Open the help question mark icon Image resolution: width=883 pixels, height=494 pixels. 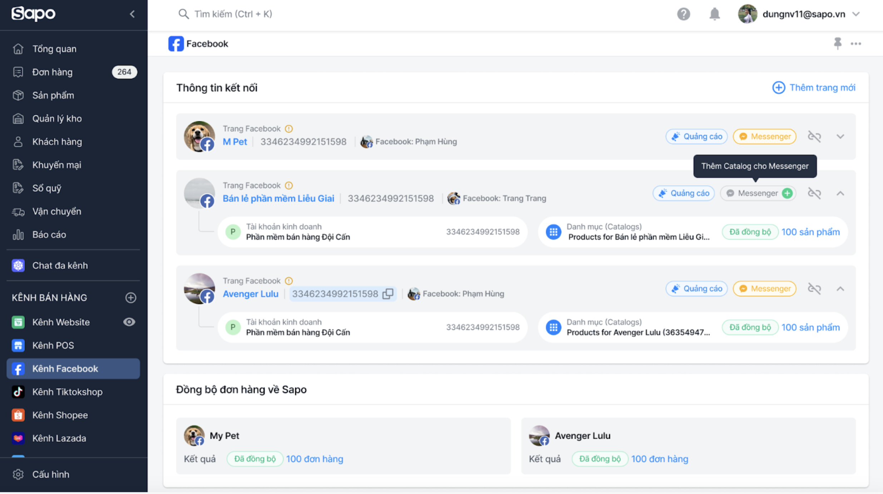[x=683, y=14]
